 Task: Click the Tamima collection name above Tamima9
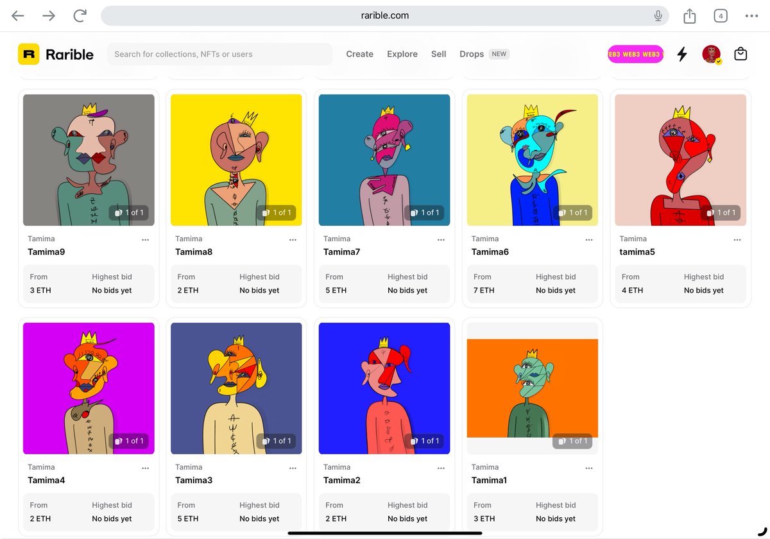[41, 239]
